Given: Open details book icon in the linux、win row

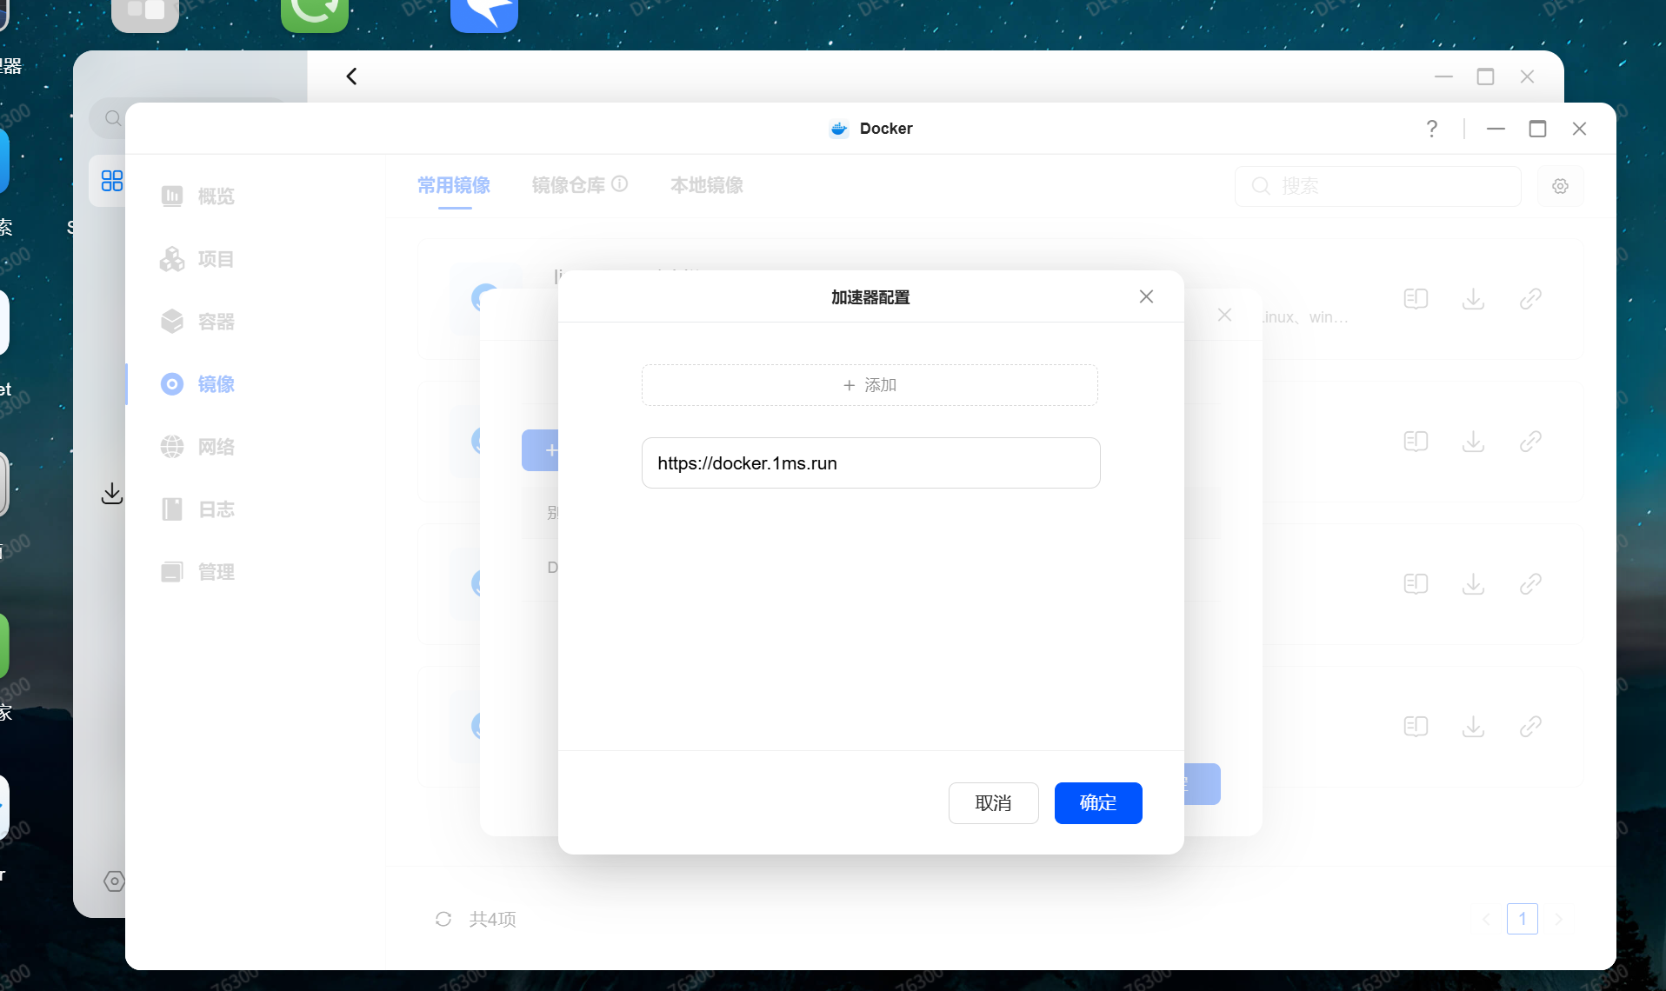Looking at the screenshot, I should (1416, 299).
